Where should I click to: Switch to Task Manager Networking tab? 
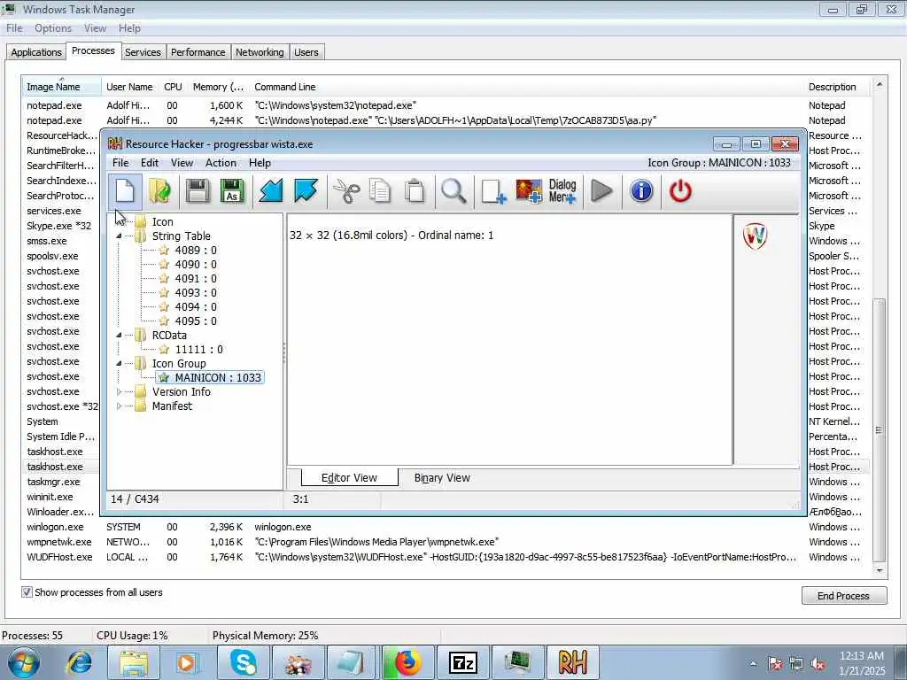[x=260, y=52]
